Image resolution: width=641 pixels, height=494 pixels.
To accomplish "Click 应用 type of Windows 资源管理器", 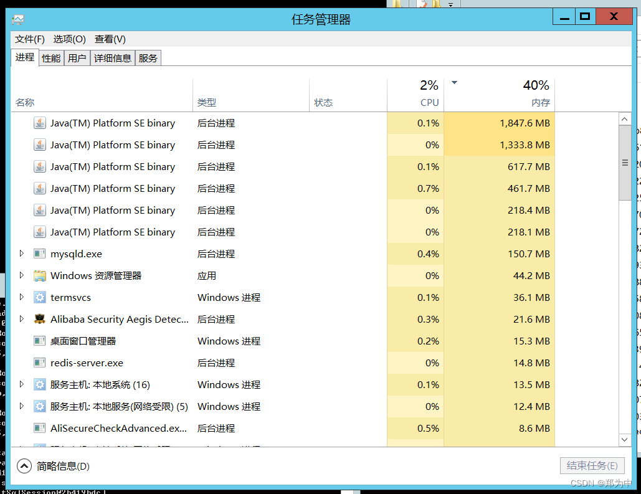I will coord(207,275).
